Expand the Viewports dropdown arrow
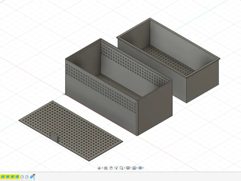 point(143,168)
